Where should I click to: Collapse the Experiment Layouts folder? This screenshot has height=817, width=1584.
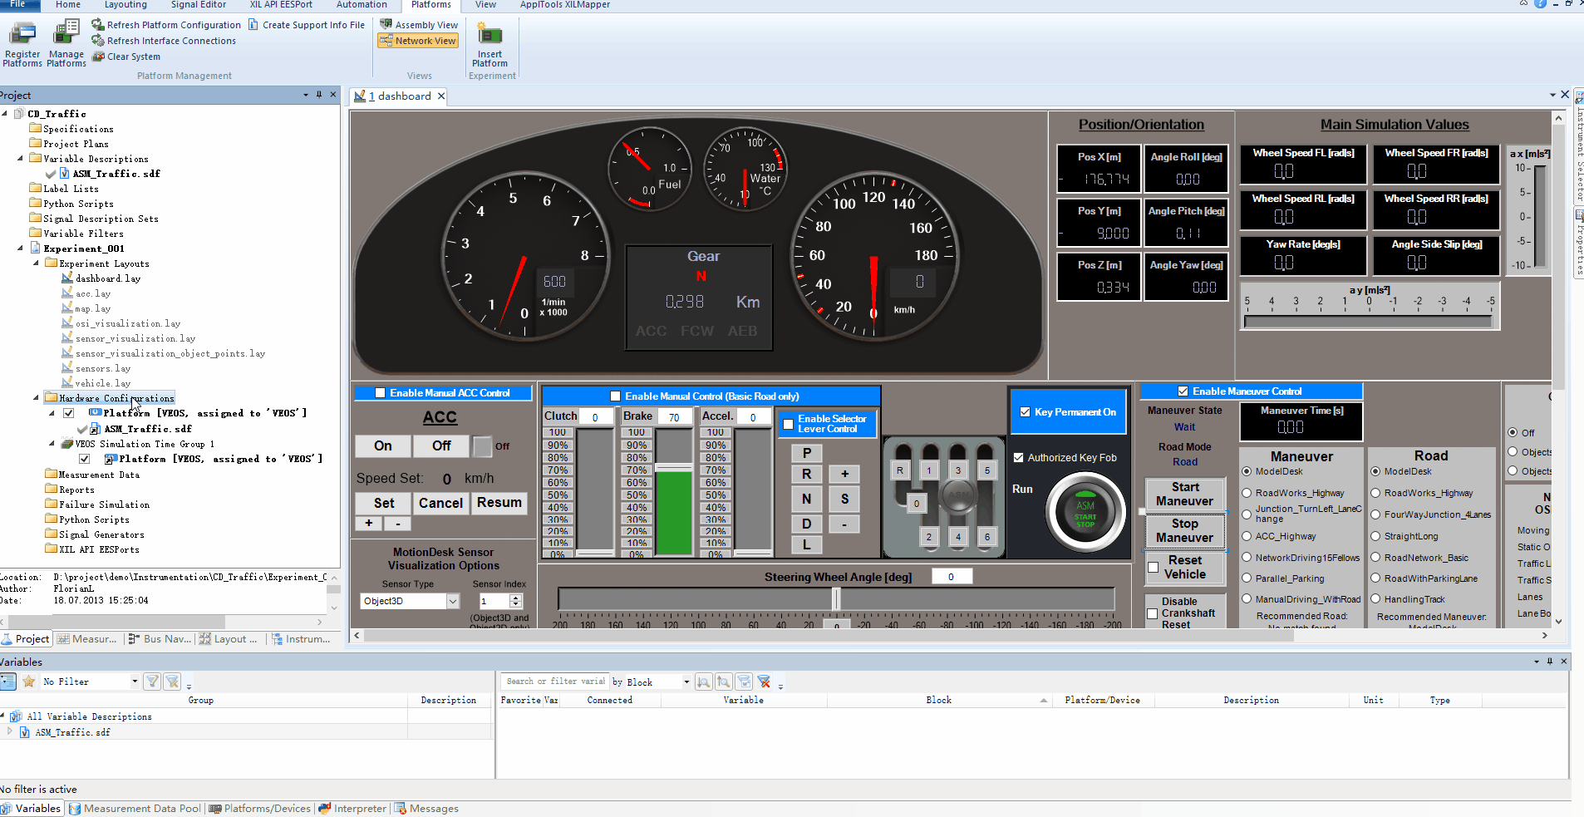[36, 263]
